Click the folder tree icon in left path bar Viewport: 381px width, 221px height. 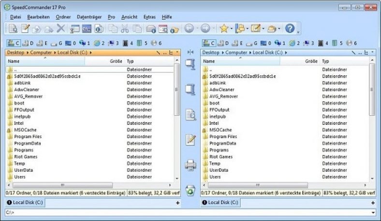point(171,53)
